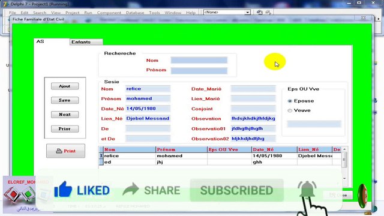
Task: Click the Lien_Né column header in grid
Action: (314, 149)
